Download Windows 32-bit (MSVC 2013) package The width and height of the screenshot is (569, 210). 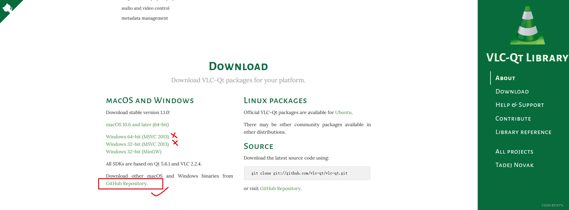click(x=137, y=144)
